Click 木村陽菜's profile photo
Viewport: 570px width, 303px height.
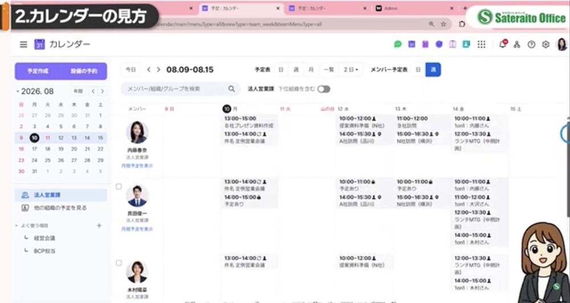pos(137,272)
